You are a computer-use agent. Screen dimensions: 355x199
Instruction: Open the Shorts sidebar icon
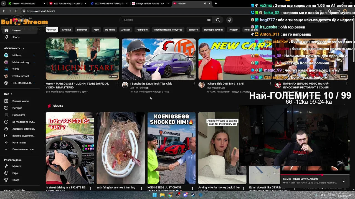coord(6,37)
